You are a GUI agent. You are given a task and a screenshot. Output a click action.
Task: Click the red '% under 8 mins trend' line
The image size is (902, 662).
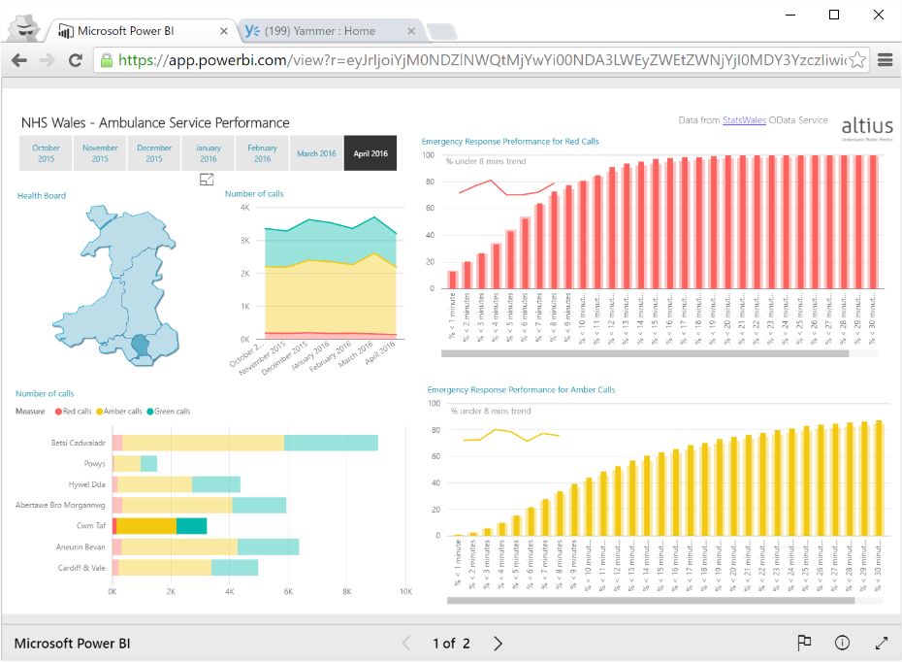[x=506, y=187]
